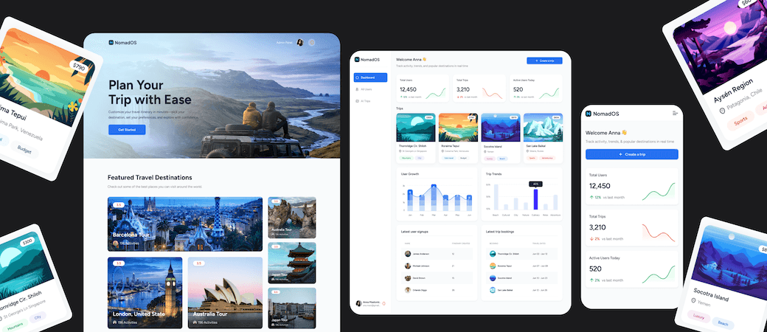Click the Total Users card in mobile view

pos(632,186)
